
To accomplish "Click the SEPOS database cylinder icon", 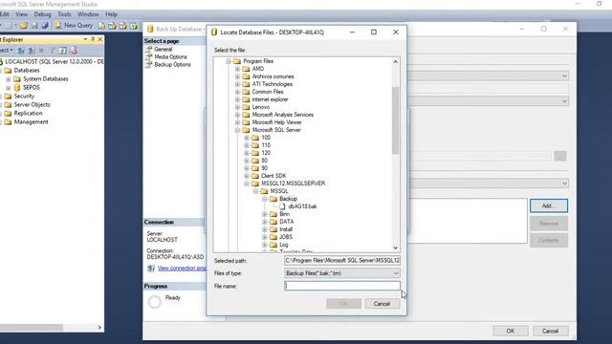I will point(17,87).
